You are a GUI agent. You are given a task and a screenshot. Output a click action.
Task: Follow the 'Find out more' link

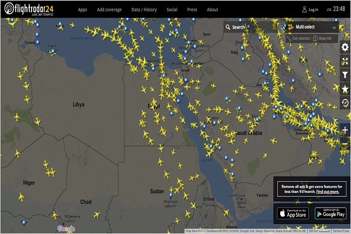pyautogui.click(x=327, y=192)
